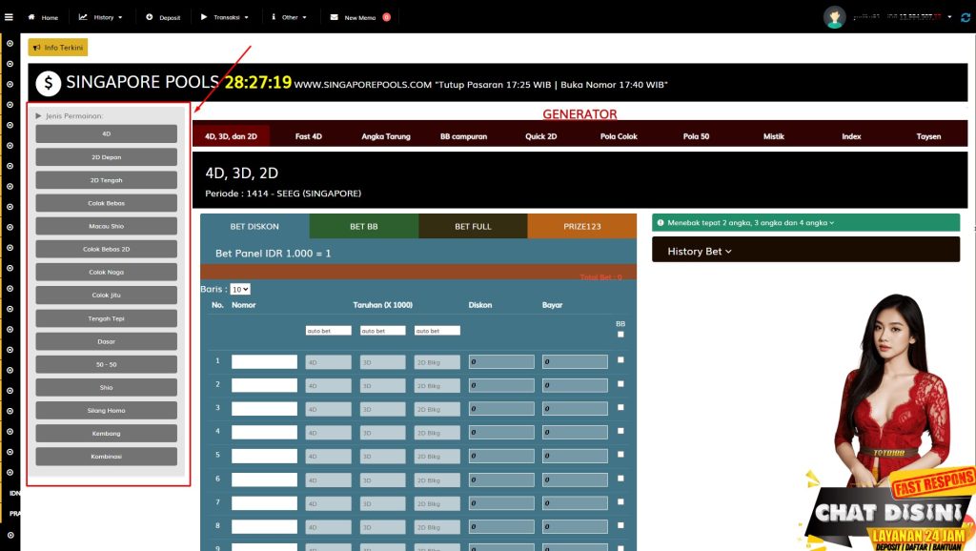The image size is (976, 551).
Task: Collapse the Jenis Permainan triangle
Action: tap(38, 115)
